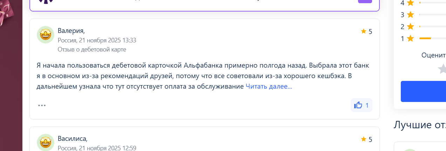Click the 1-star rating distribution bar

click(x=432, y=38)
